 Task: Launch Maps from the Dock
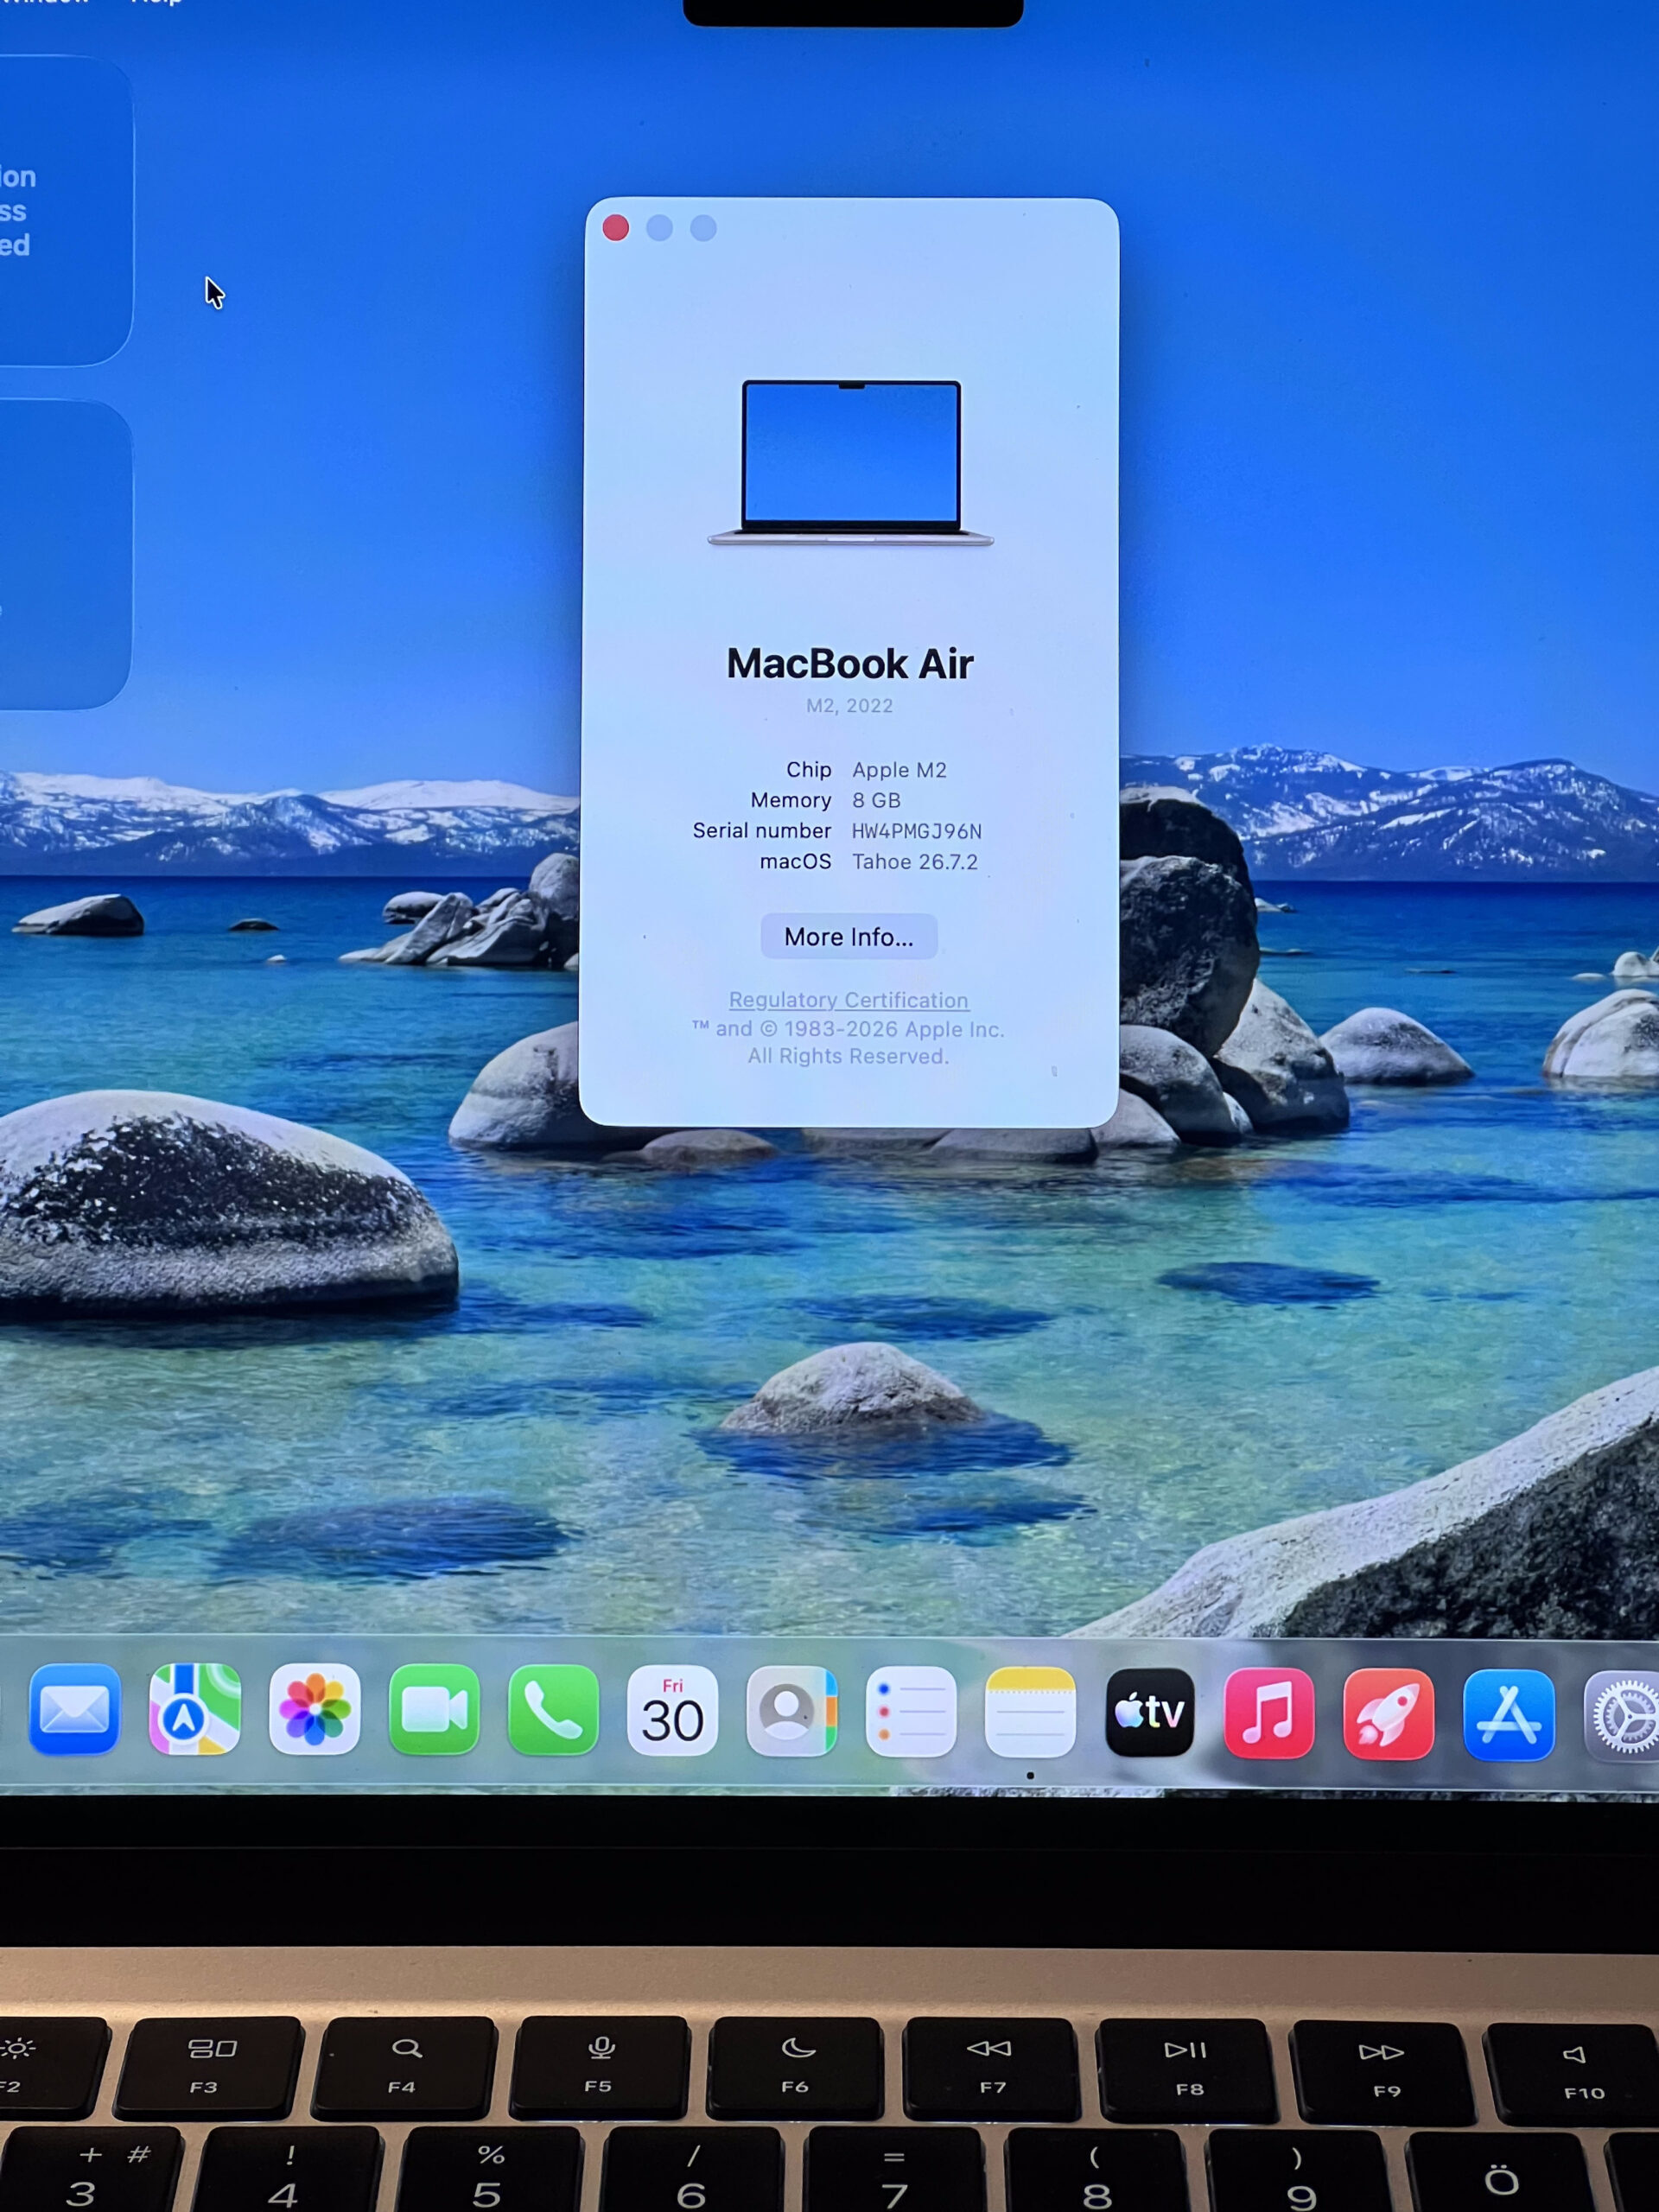pos(194,1709)
